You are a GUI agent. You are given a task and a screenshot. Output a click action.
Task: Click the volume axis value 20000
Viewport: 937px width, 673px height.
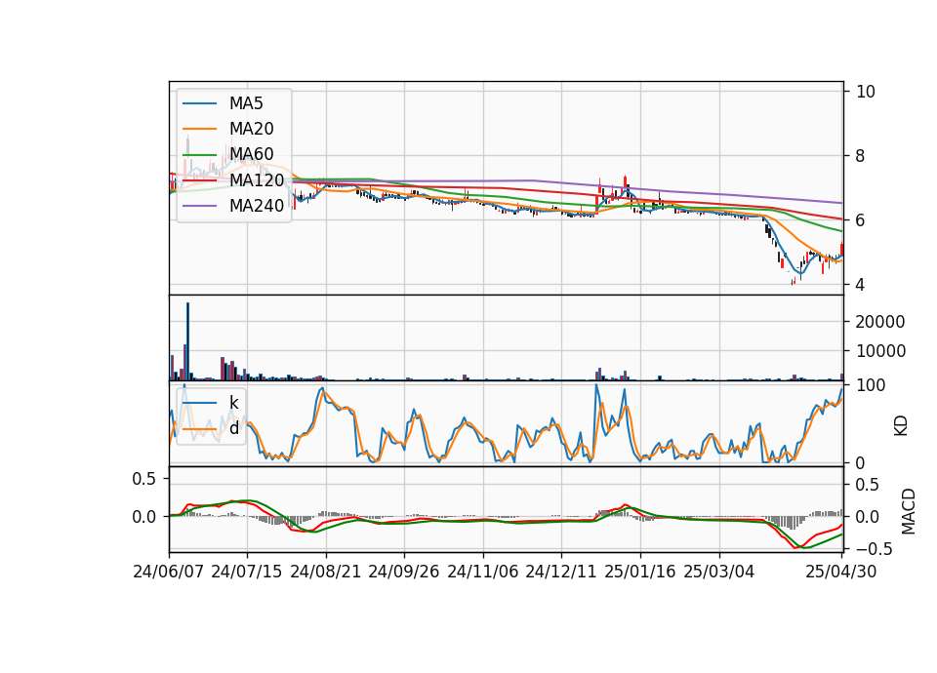click(x=880, y=322)
